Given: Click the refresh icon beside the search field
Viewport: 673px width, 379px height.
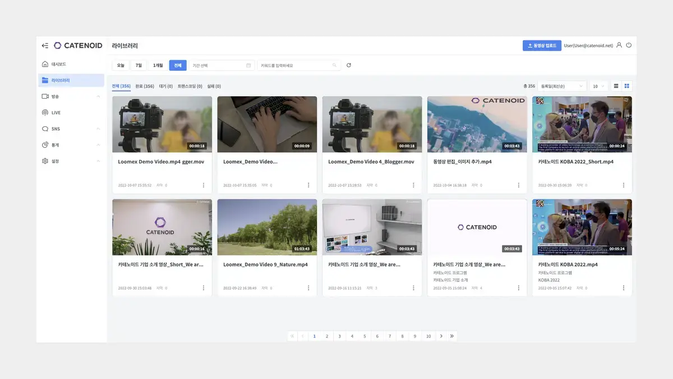Looking at the screenshot, I should (x=349, y=65).
